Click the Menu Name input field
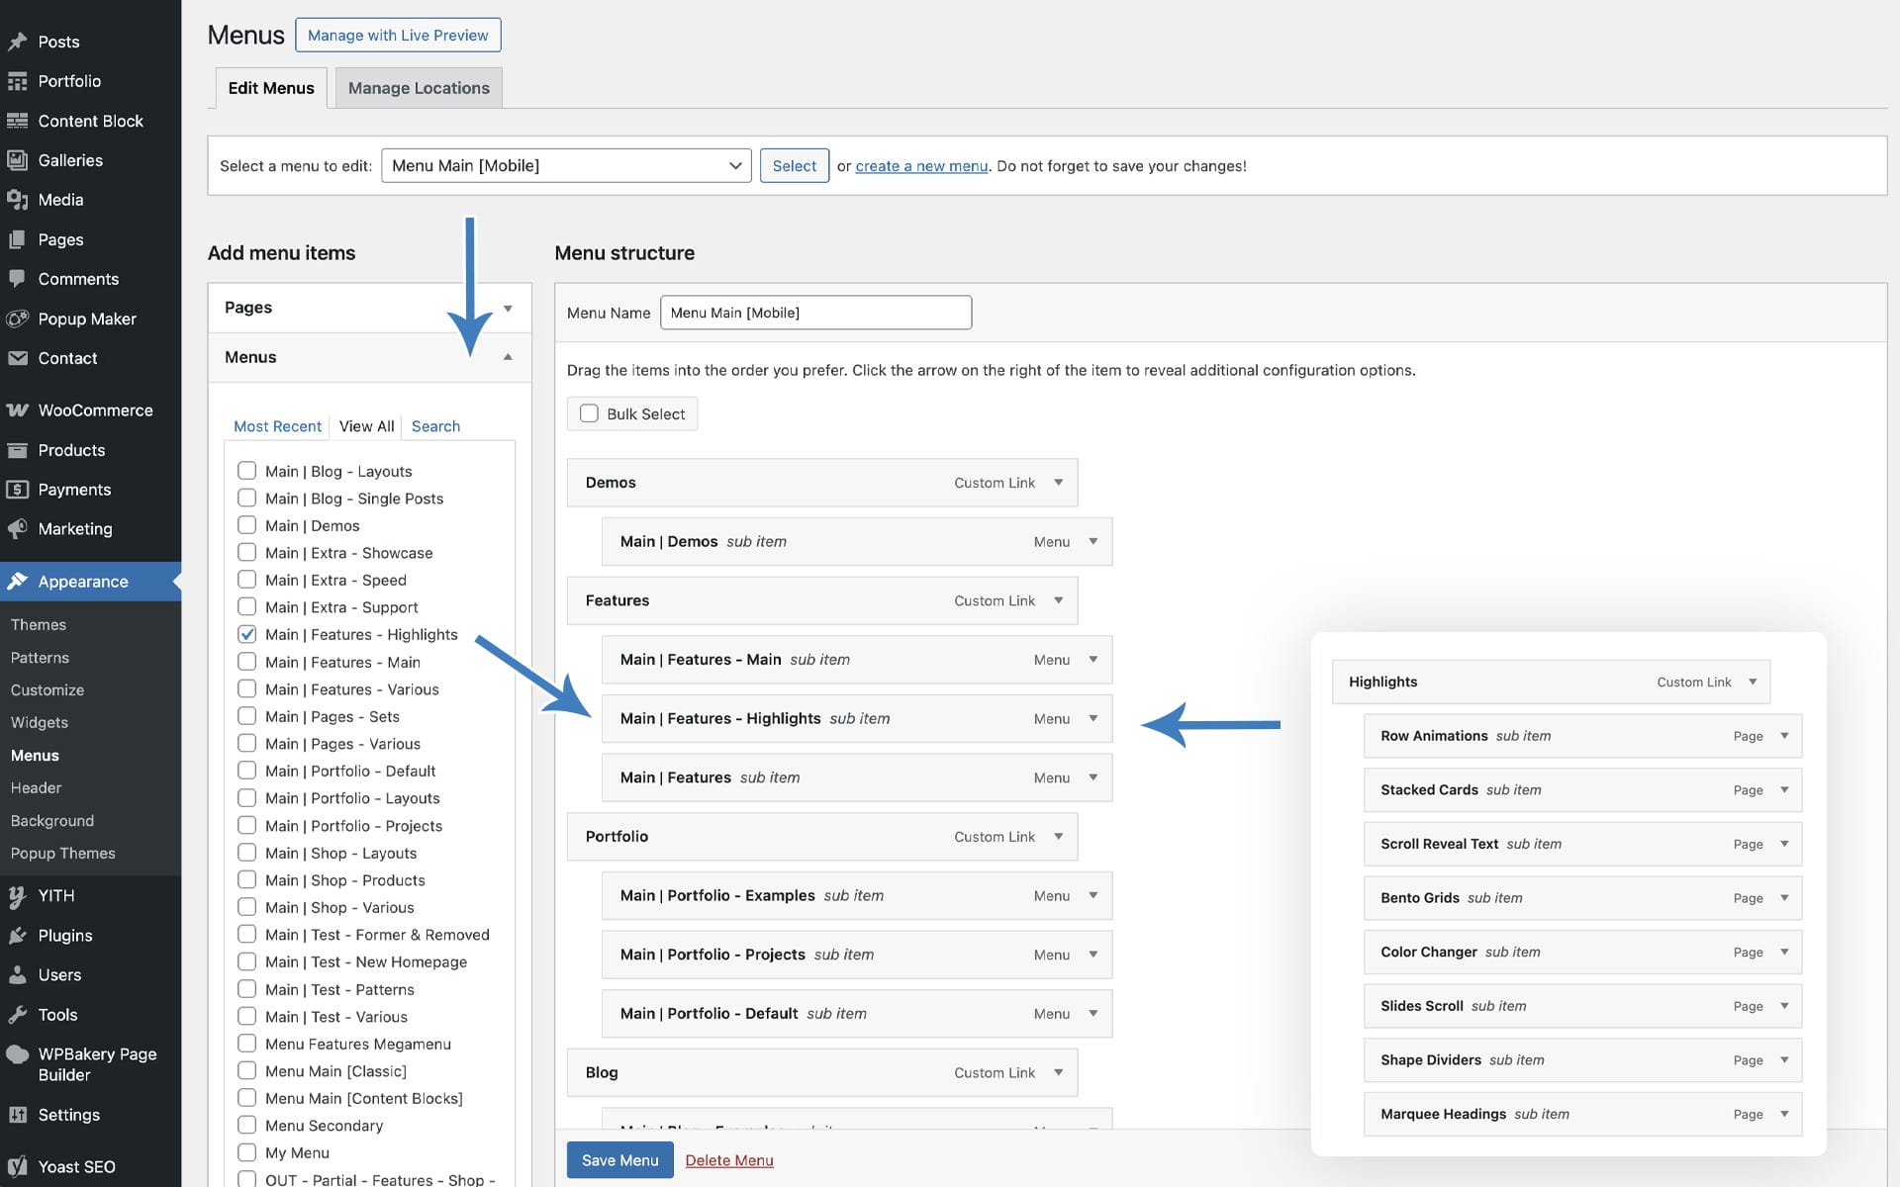The width and height of the screenshot is (1900, 1187). click(x=815, y=313)
